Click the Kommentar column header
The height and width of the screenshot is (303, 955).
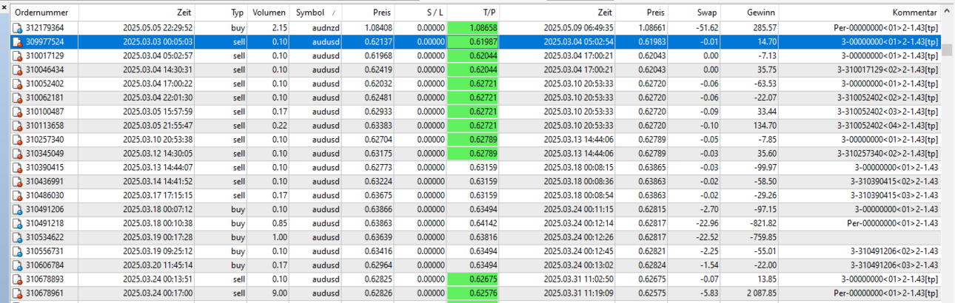point(859,13)
